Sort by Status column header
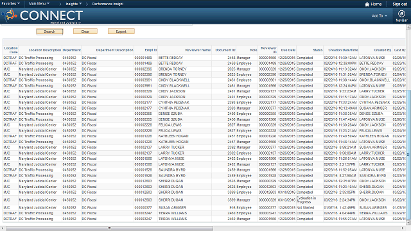 tap(318, 50)
